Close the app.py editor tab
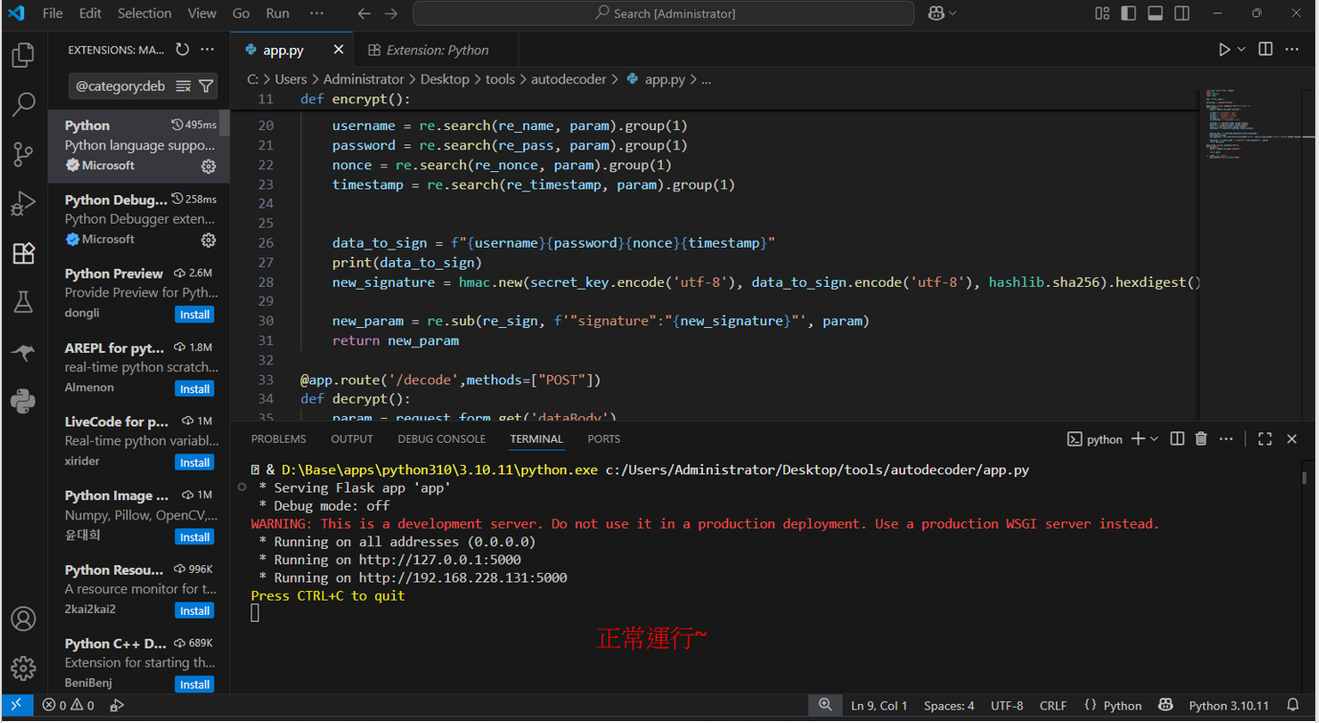 pos(339,50)
